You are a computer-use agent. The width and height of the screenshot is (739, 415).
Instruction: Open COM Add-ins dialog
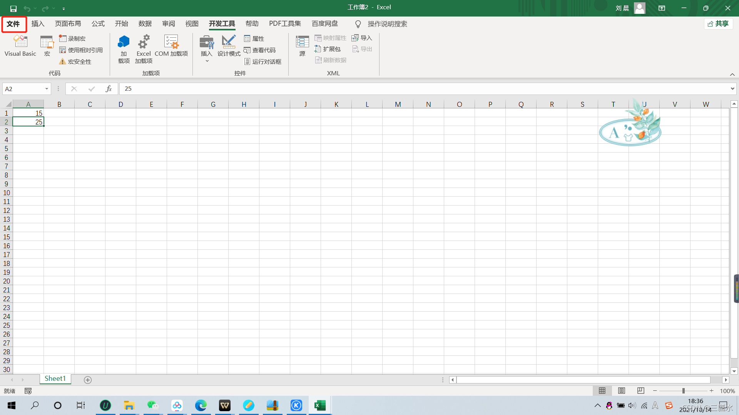click(171, 46)
